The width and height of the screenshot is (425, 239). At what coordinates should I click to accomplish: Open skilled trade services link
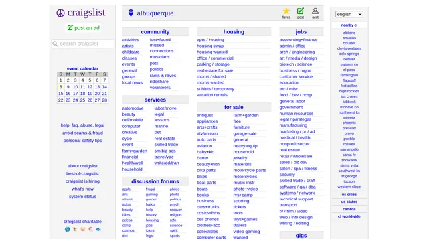tap(166, 145)
